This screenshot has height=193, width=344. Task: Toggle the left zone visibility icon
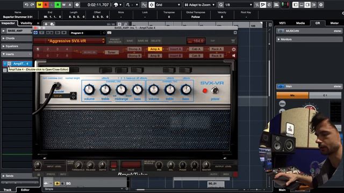(296, 5)
